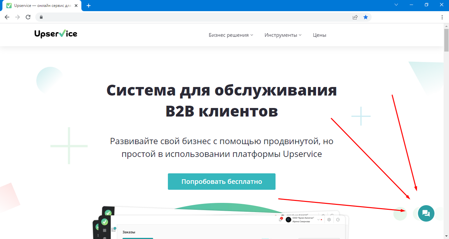Close the Upservice browser tab
The image size is (449, 239).
[x=77, y=6]
